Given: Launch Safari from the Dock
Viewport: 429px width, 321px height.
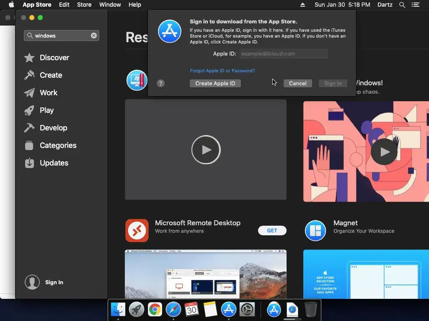Looking at the screenshot, I should pyautogui.click(x=173, y=310).
